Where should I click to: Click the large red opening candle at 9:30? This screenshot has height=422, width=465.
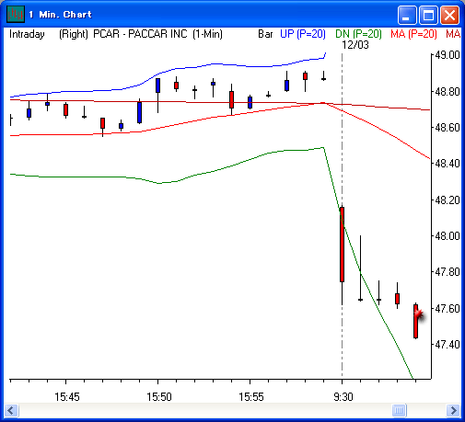342,245
